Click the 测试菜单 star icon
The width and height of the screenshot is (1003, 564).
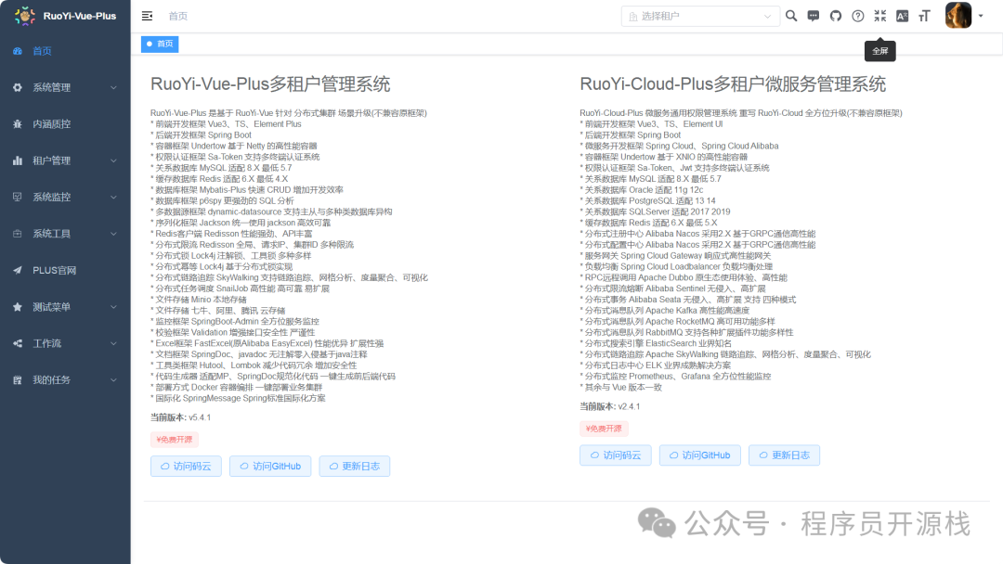click(18, 307)
